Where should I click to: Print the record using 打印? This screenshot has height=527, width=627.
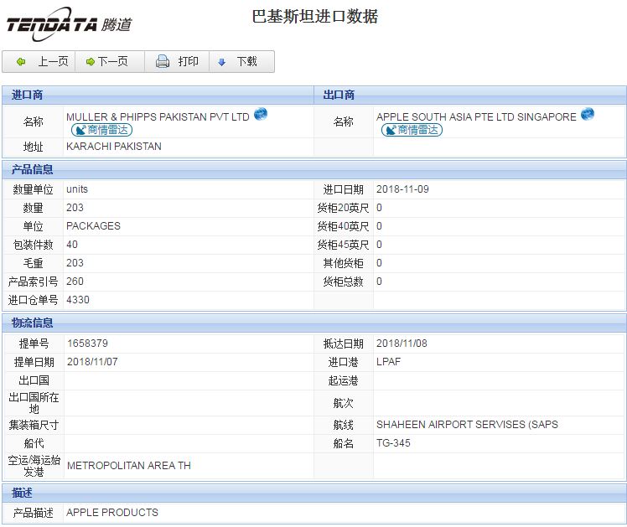(178, 62)
